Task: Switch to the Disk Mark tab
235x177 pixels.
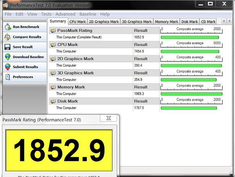Action: (190, 22)
